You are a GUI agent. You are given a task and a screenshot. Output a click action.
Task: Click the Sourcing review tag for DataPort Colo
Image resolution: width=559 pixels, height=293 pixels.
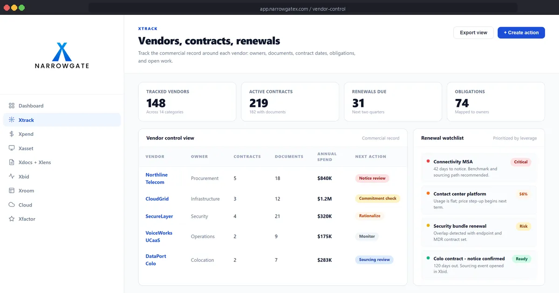[x=374, y=260]
